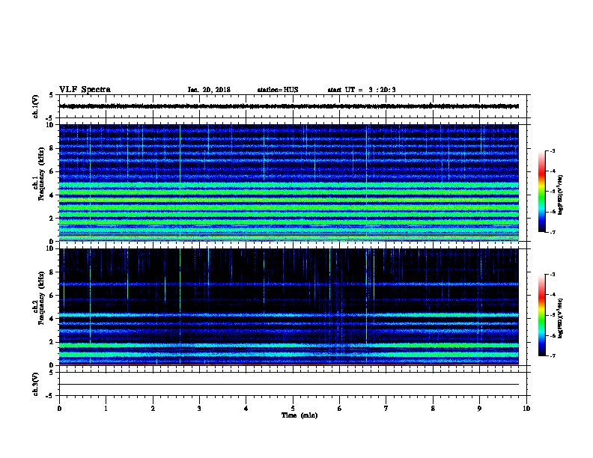The height and width of the screenshot is (458, 593).
Task: Click time axis tick label "9"
Action: 479,409
